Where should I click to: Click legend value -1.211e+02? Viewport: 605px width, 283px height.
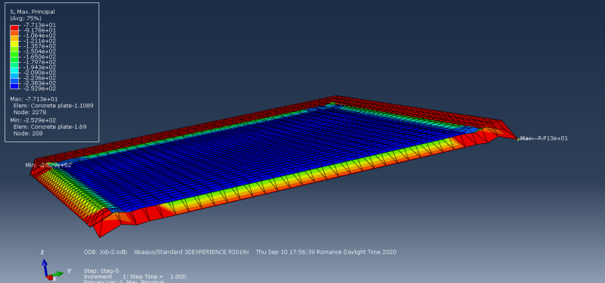[40, 41]
